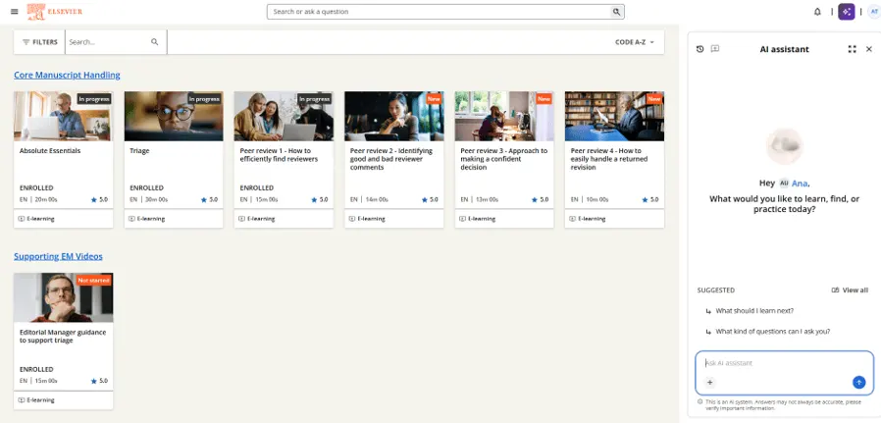Send the AI assistant message

pos(858,383)
